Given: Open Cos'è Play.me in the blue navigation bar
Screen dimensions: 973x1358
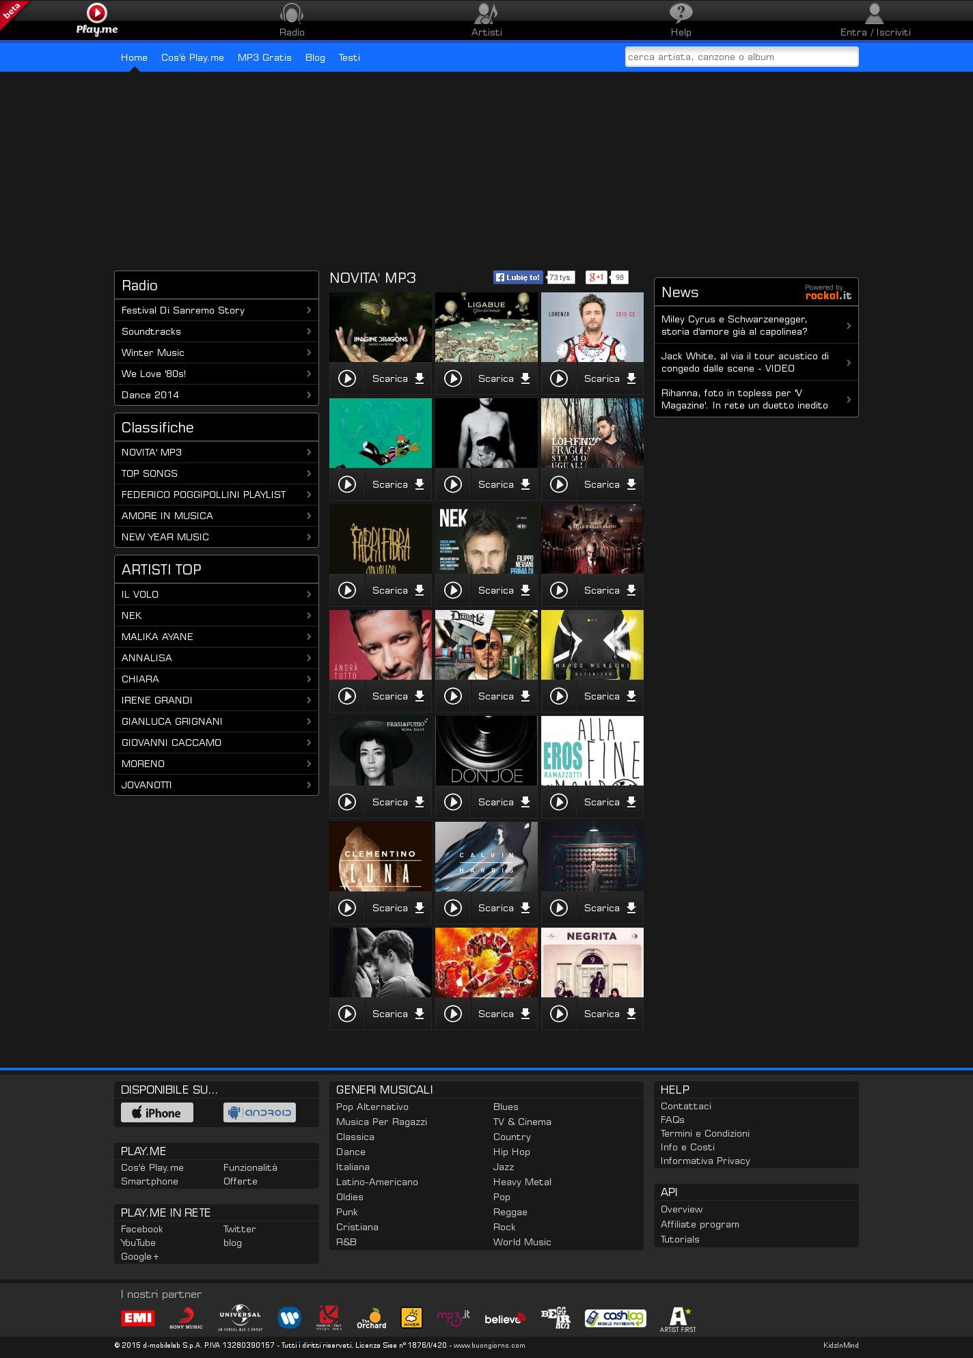Looking at the screenshot, I should (x=193, y=57).
